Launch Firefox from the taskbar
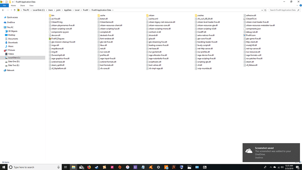The image size is (302, 170). click(89, 167)
